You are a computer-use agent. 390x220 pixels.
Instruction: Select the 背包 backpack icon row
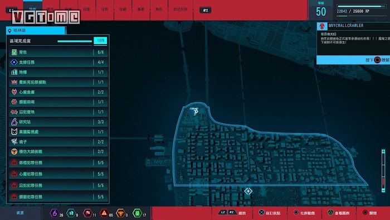(x=58, y=52)
